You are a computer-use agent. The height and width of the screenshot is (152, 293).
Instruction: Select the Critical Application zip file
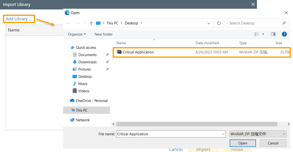tap(138, 52)
